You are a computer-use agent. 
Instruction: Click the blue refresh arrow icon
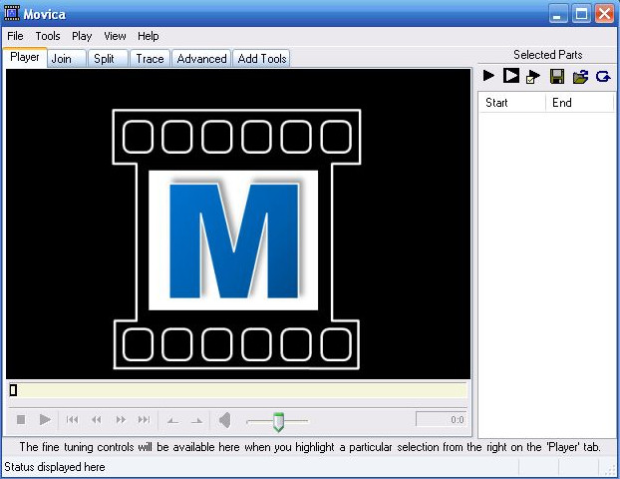click(603, 76)
